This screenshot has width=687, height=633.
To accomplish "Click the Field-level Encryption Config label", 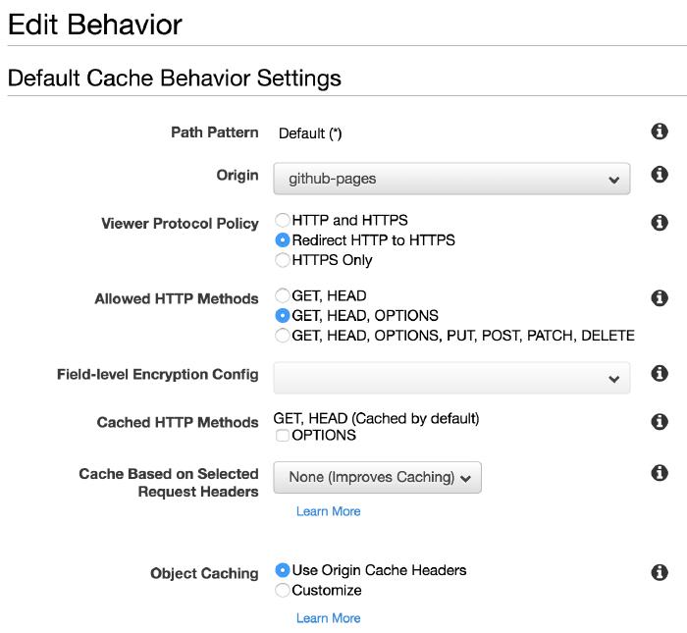I will click(x=158, y=375).
